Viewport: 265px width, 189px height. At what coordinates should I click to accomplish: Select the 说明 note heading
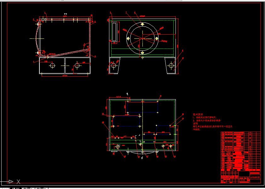195,123
